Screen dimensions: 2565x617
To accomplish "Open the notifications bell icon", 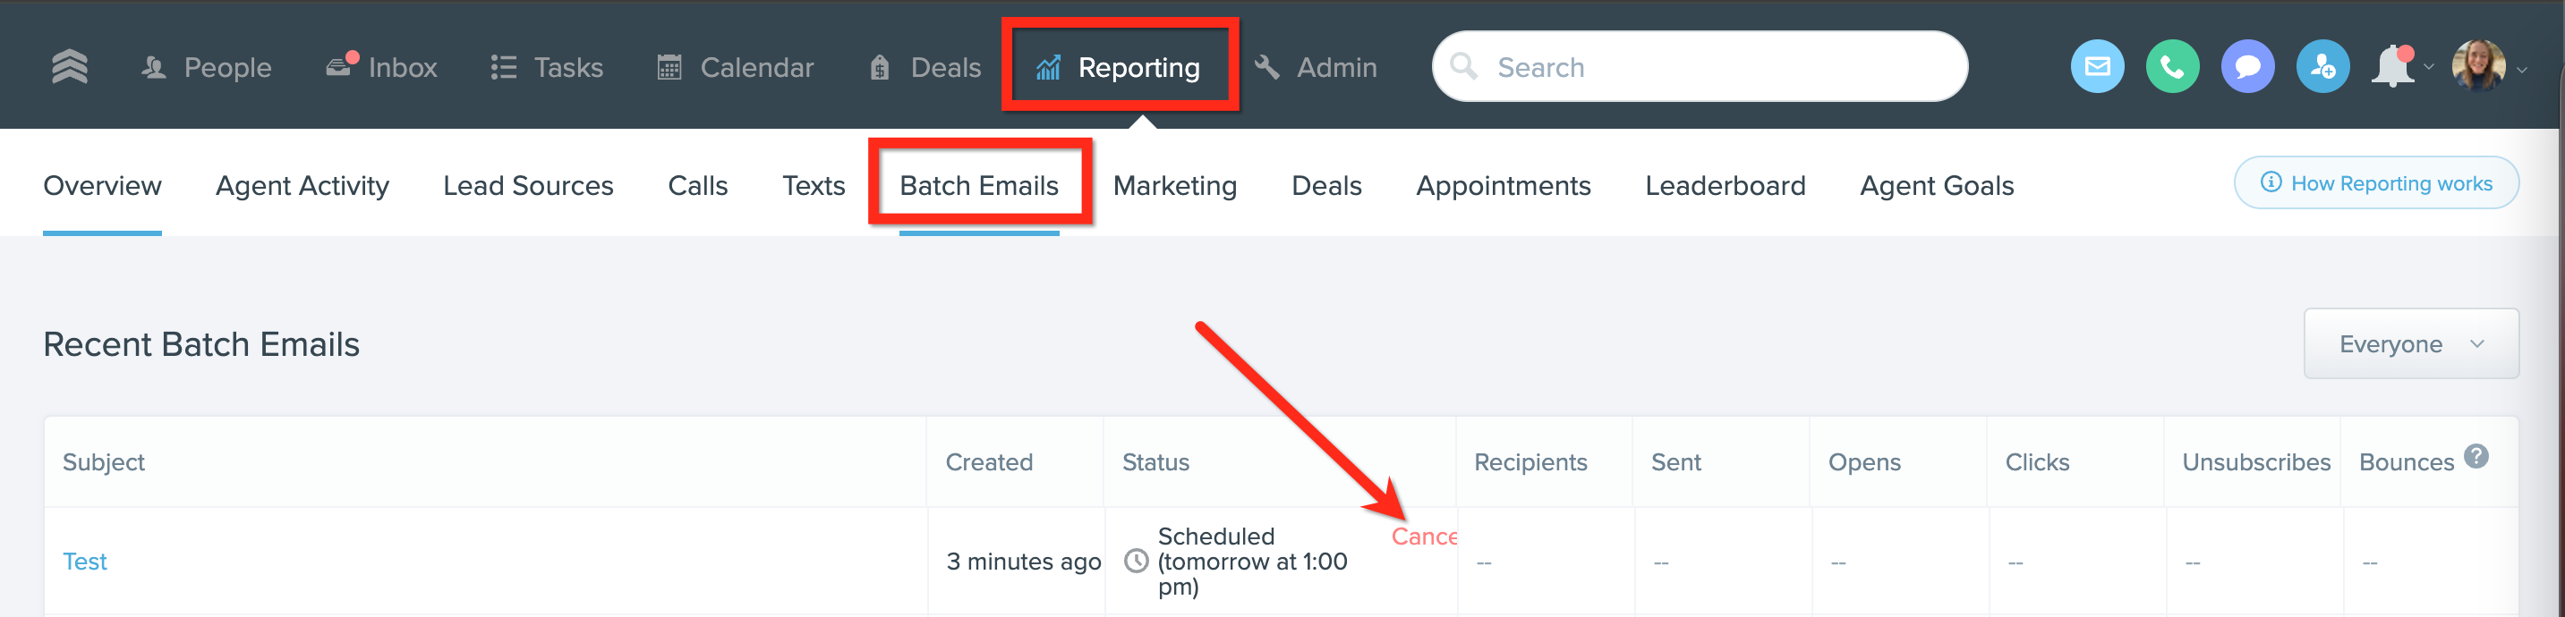I will tap(2393, 67).
